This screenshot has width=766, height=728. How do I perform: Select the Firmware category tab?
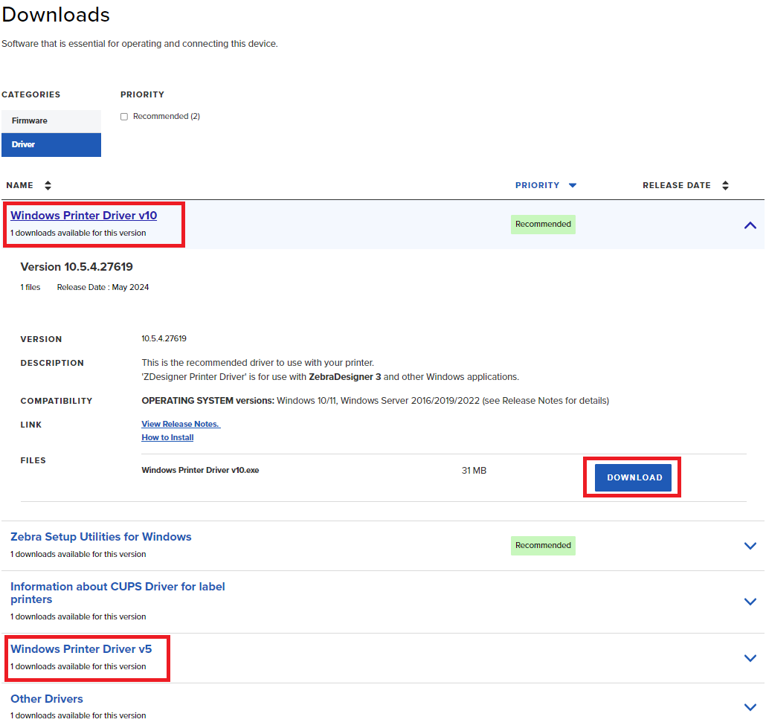[x=51, y=120]
